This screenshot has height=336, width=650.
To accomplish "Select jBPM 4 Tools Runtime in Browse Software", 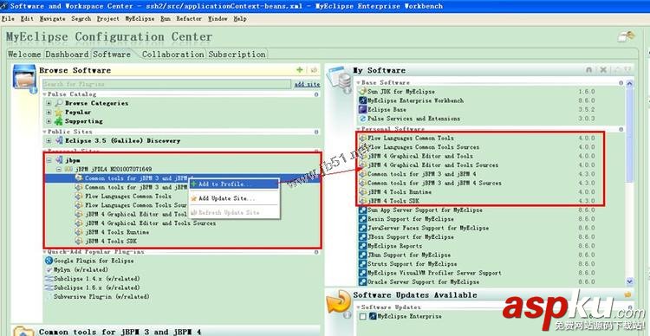I will point(117,232).
